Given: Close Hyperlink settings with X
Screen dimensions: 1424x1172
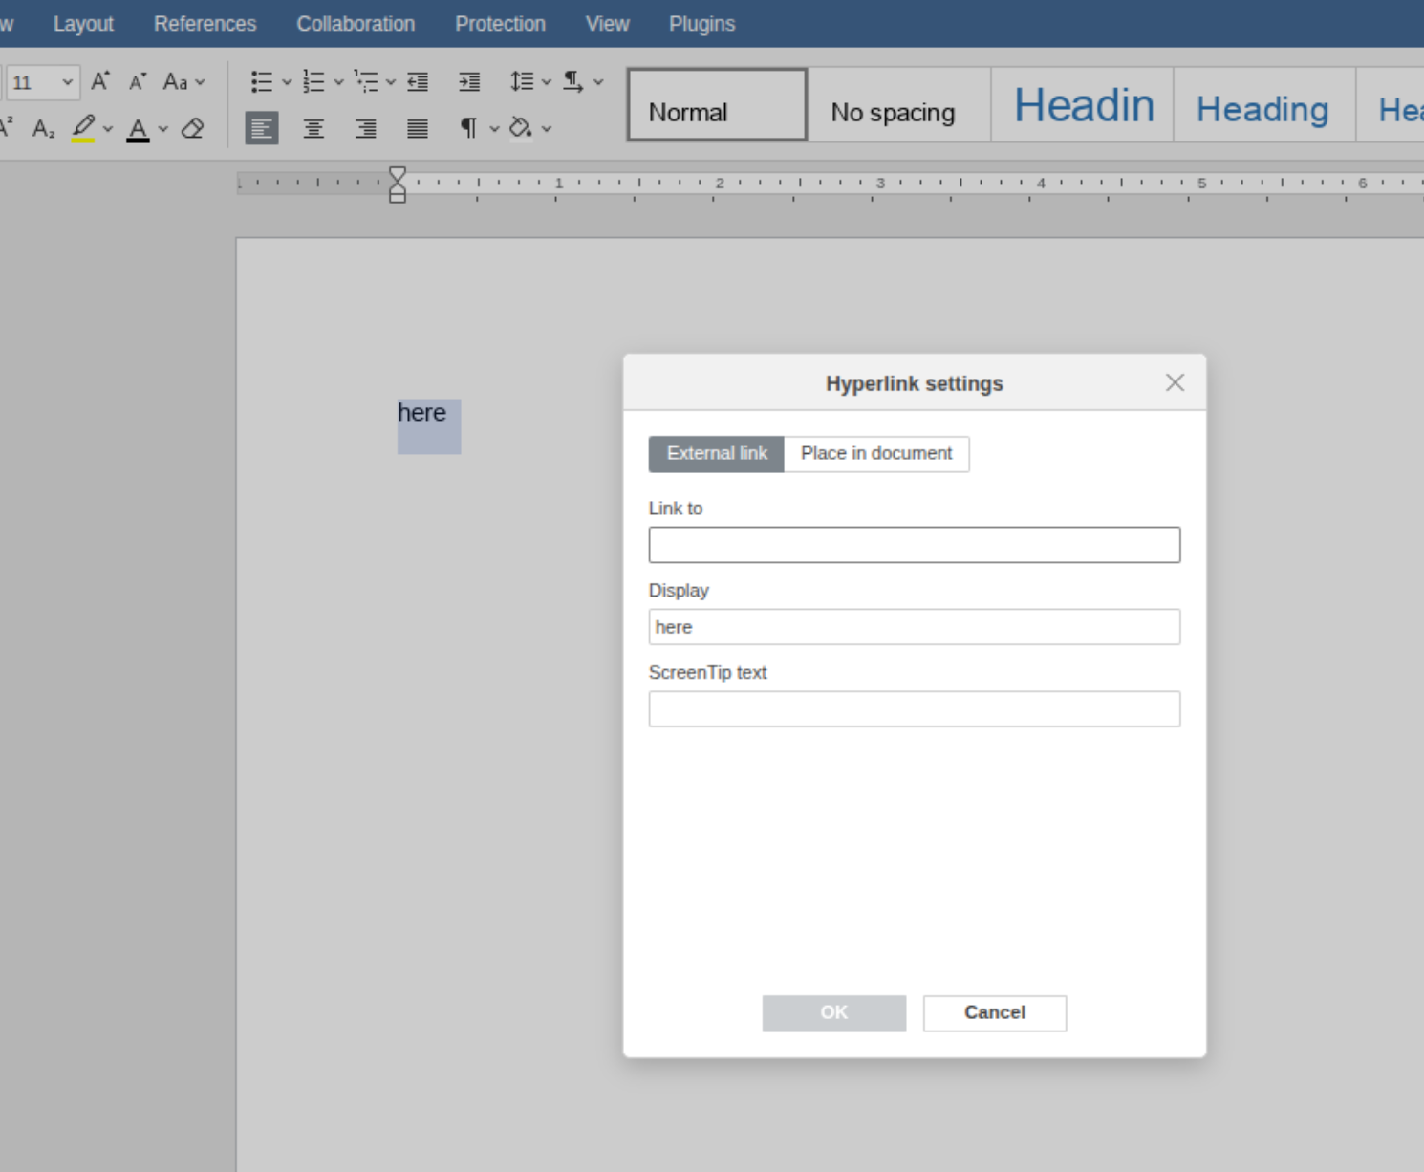Looking at the screenshot, I should [x=1176, y=382].
